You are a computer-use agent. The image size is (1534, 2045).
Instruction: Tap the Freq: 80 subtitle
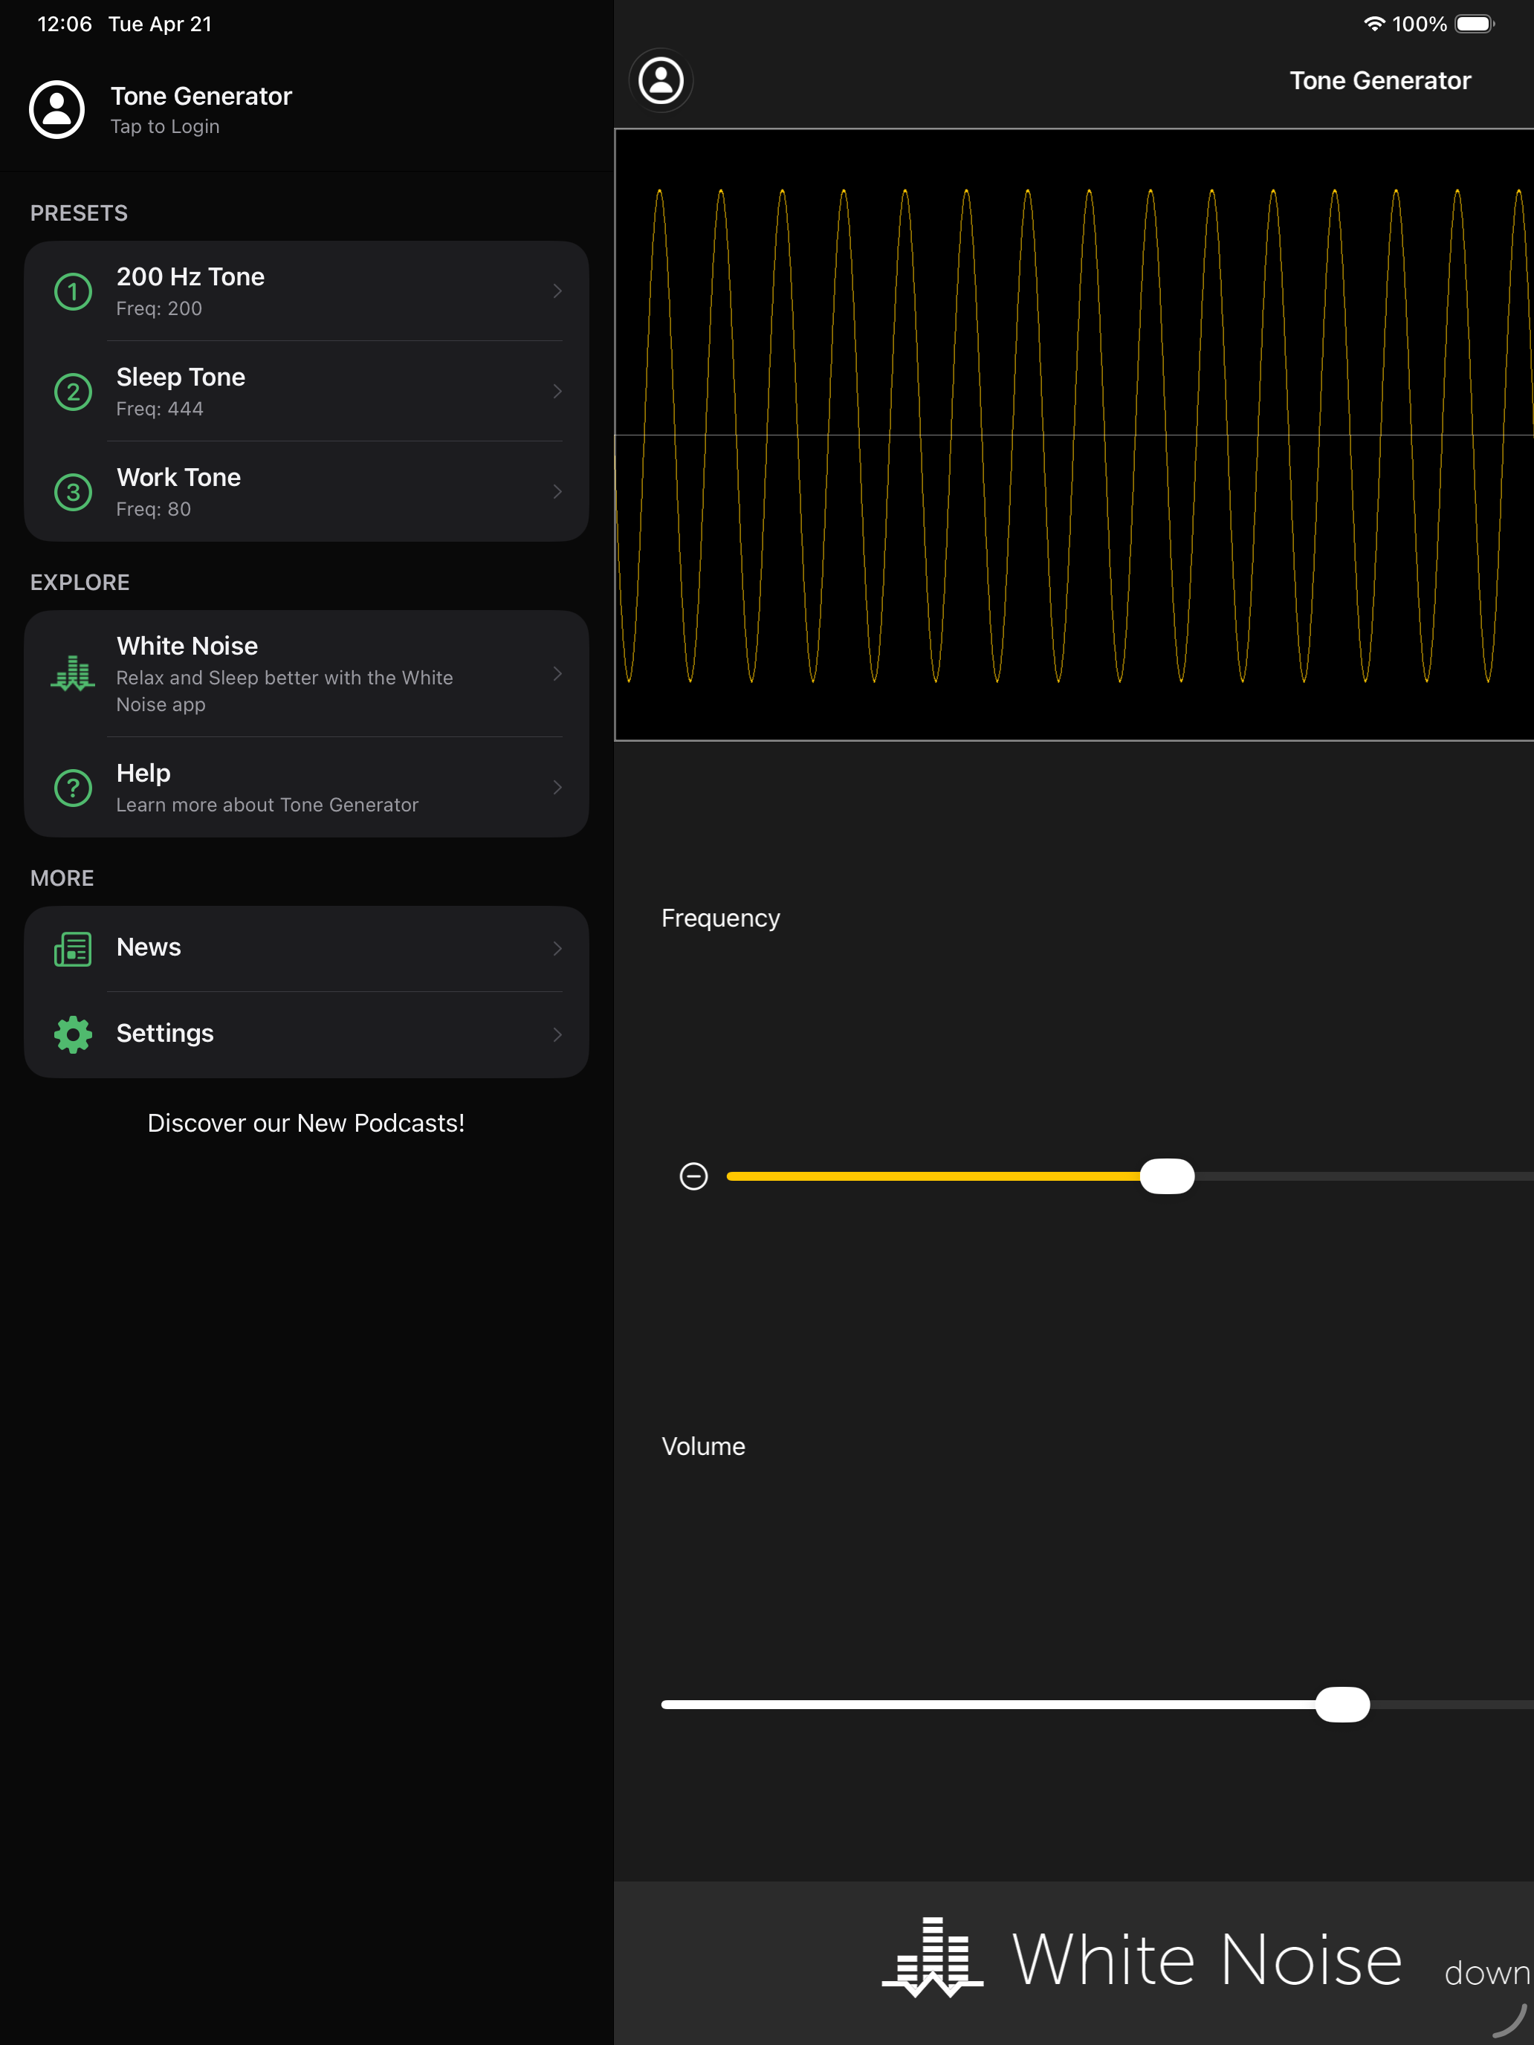tap(154, 510)
